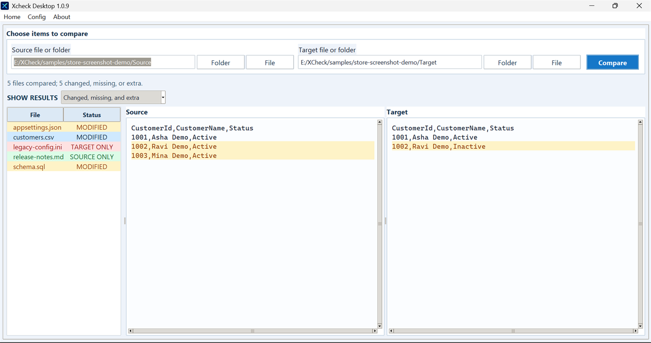
Task: Click the Source header line 'CustomerId,CustomerName,Status'
Action: (192, 128)
